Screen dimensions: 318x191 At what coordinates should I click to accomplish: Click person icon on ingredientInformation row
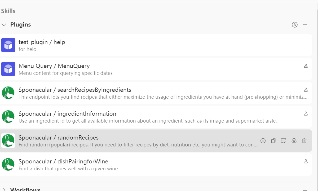pos(306,114)
